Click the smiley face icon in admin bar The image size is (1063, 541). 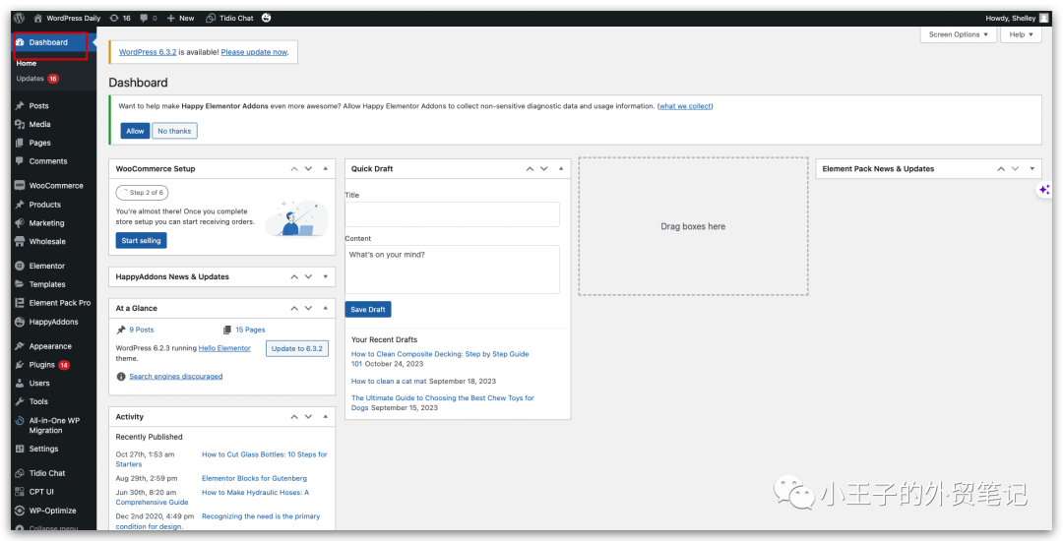click(267, 19)
